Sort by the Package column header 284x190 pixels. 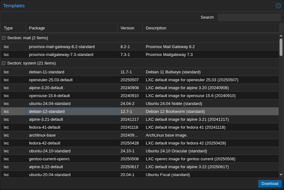[71, 28]
